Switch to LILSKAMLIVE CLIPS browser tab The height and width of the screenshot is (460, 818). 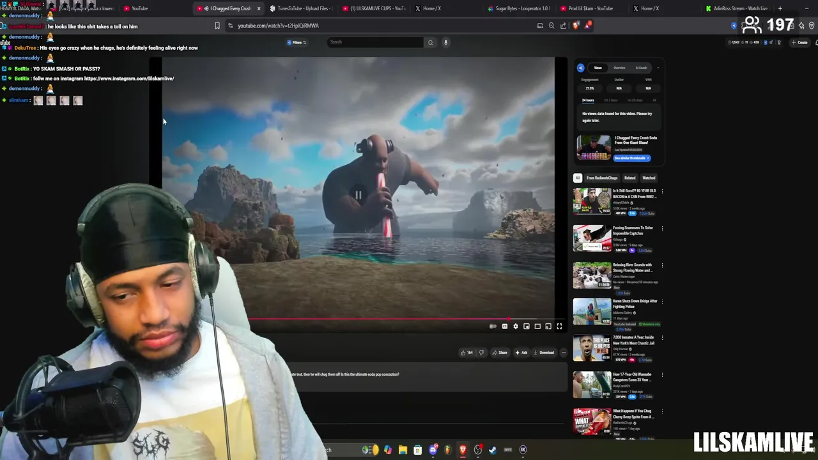(374, 8)
